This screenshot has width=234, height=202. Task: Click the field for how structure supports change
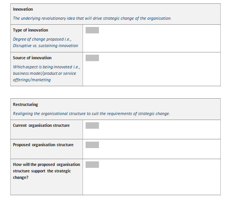coord(92,165)
